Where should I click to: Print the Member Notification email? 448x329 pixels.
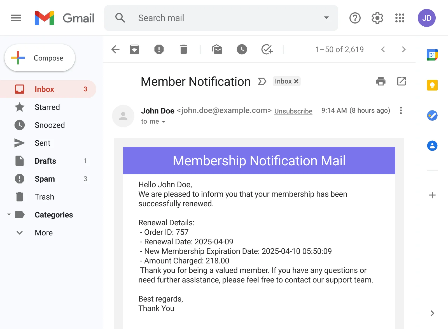coord(381,82)
